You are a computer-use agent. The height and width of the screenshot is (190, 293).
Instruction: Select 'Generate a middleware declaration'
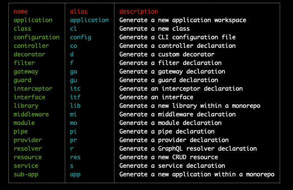[x=178, y=114]
